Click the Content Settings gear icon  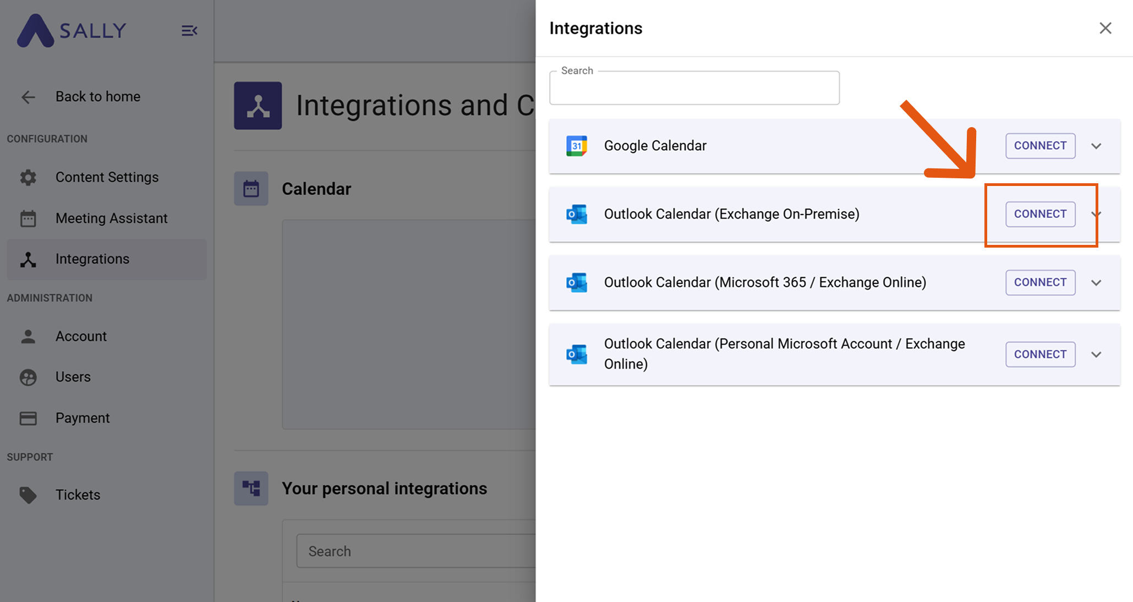tap(28, 177)
